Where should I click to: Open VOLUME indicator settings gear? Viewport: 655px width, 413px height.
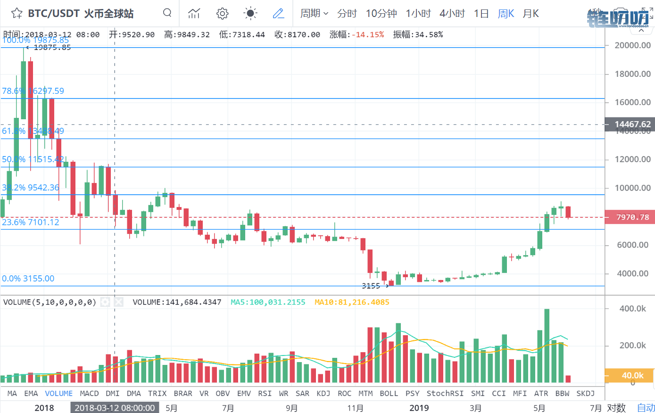(106, 302)
